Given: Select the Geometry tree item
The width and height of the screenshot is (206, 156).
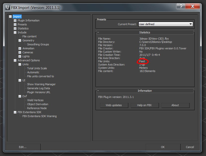Looking at the screenshot, I should tap(28, 40).
